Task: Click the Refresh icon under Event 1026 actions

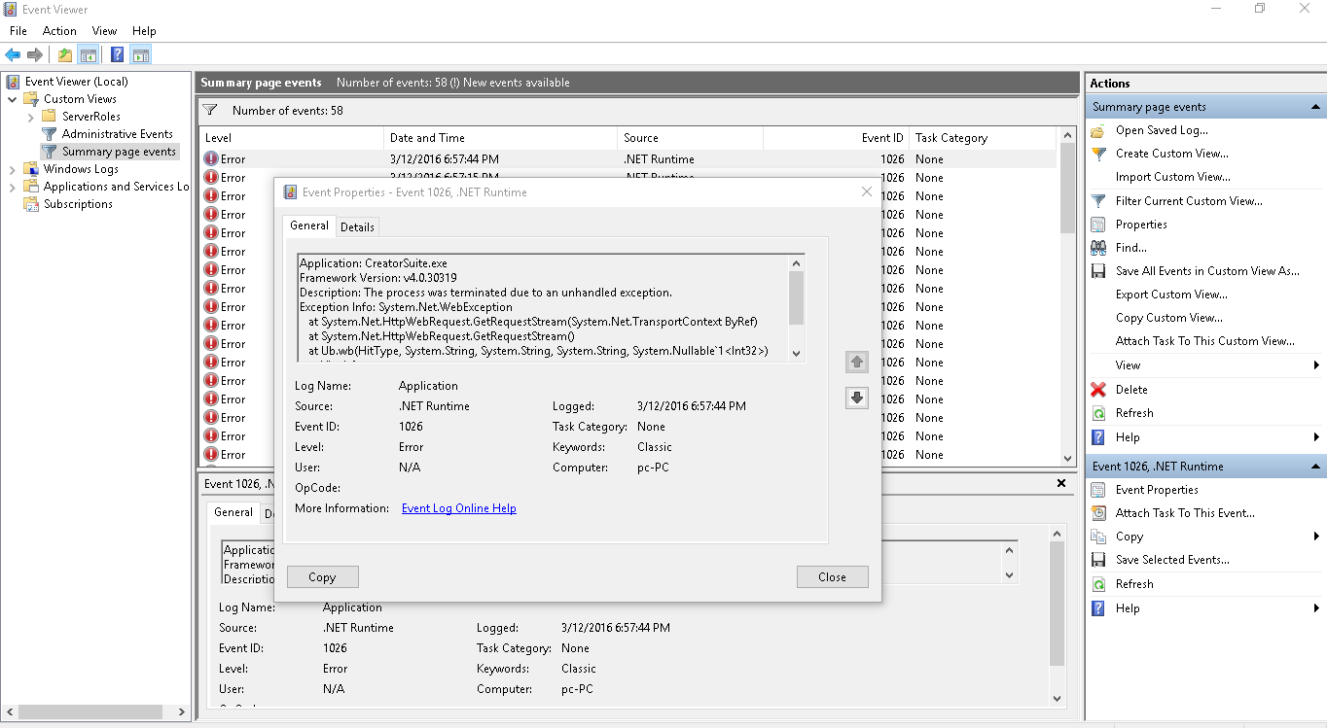Action: [x=1098, y=584]
